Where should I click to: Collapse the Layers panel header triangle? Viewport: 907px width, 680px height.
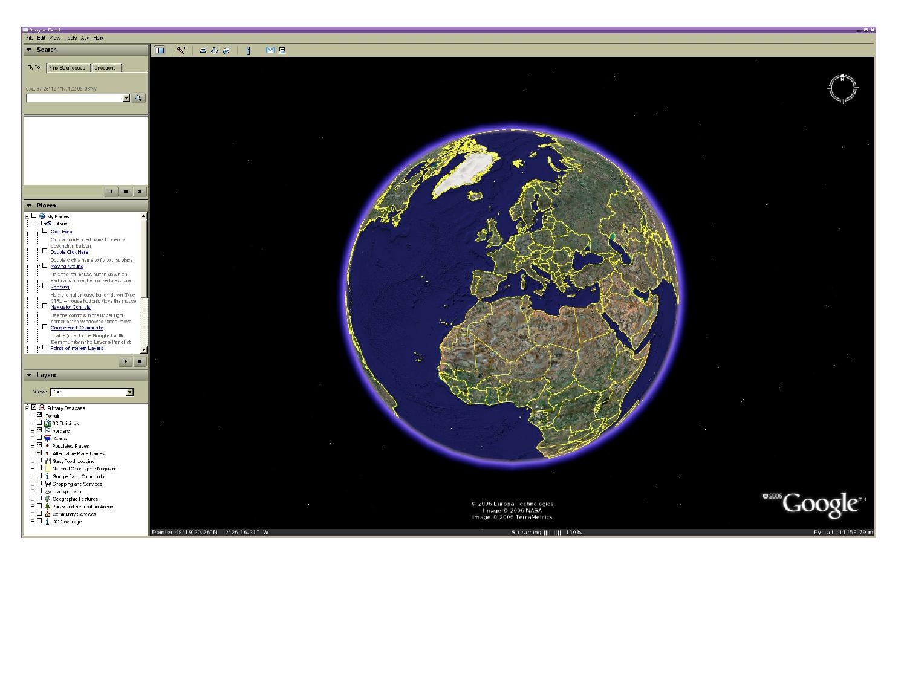29,375
